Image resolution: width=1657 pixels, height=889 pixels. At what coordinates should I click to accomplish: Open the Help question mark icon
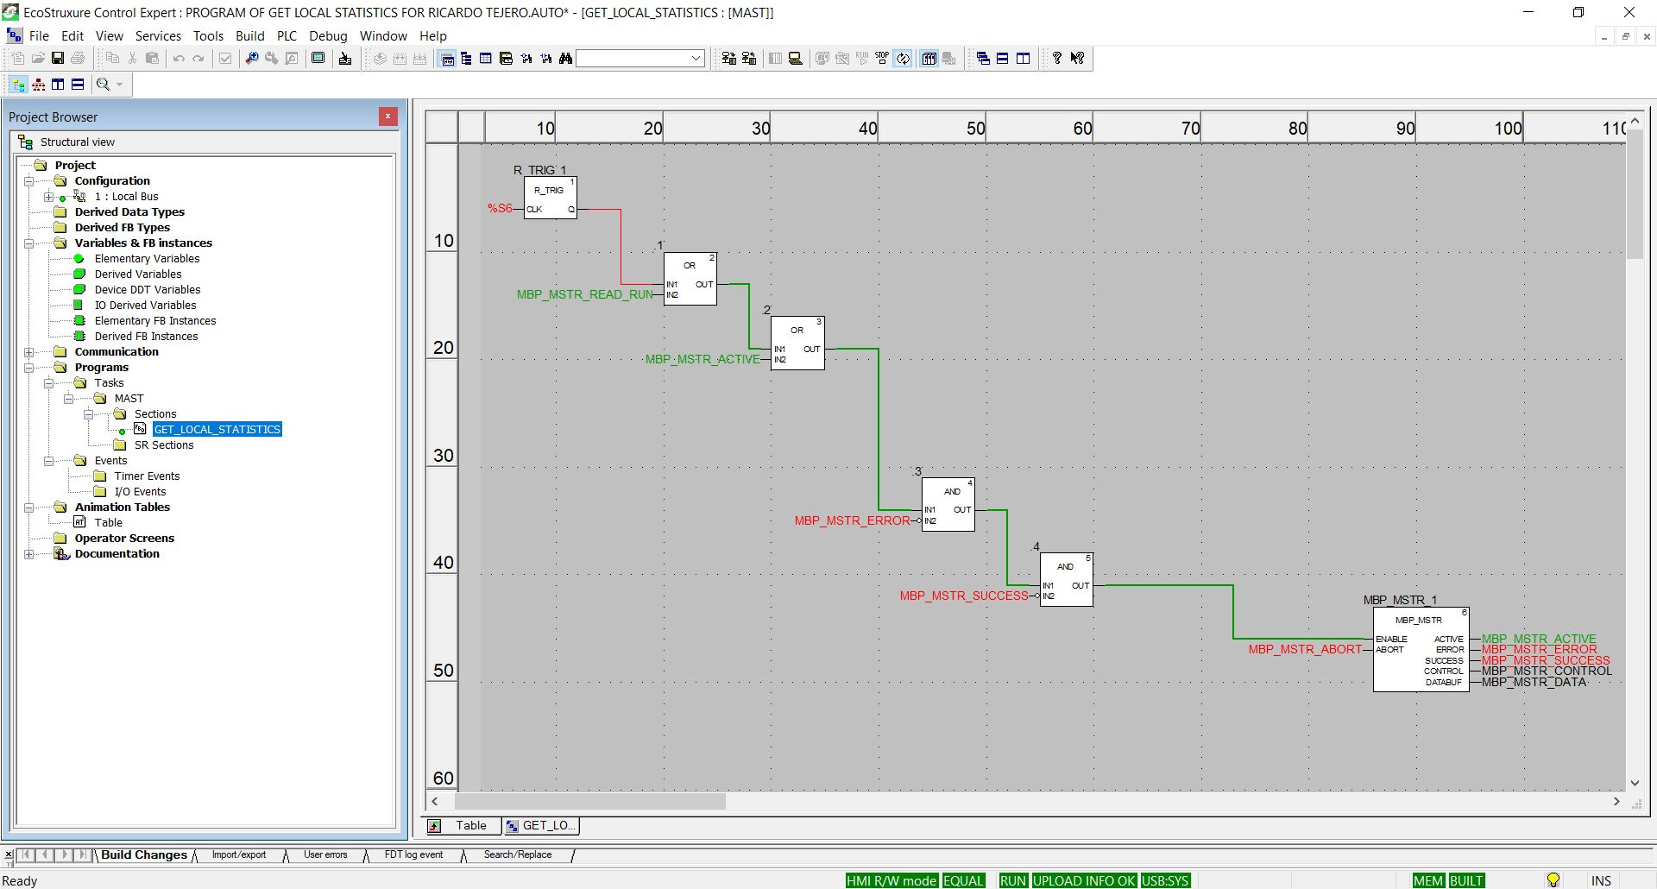click(1056, 58)
